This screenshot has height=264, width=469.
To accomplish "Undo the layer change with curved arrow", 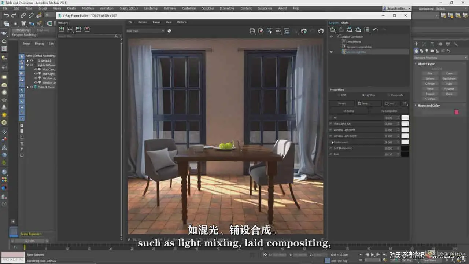I will click(375, 30).
